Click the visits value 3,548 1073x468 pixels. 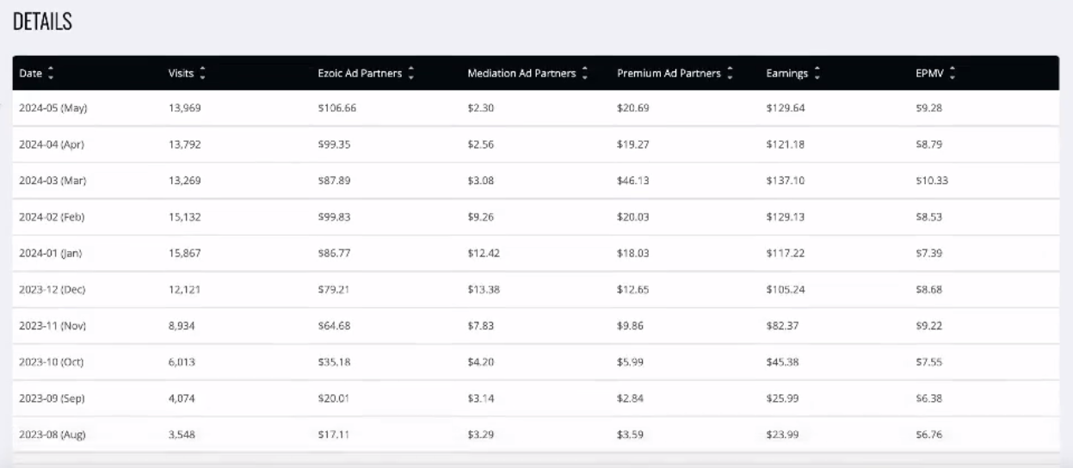(x=182, y=434)
